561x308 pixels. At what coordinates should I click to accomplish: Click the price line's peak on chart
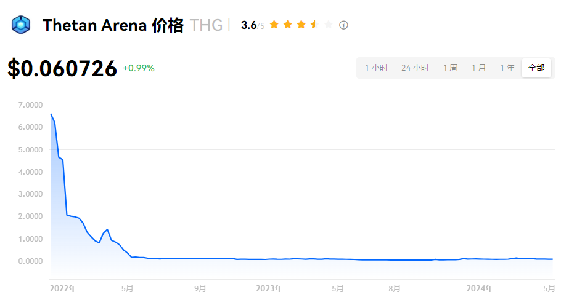51,114
